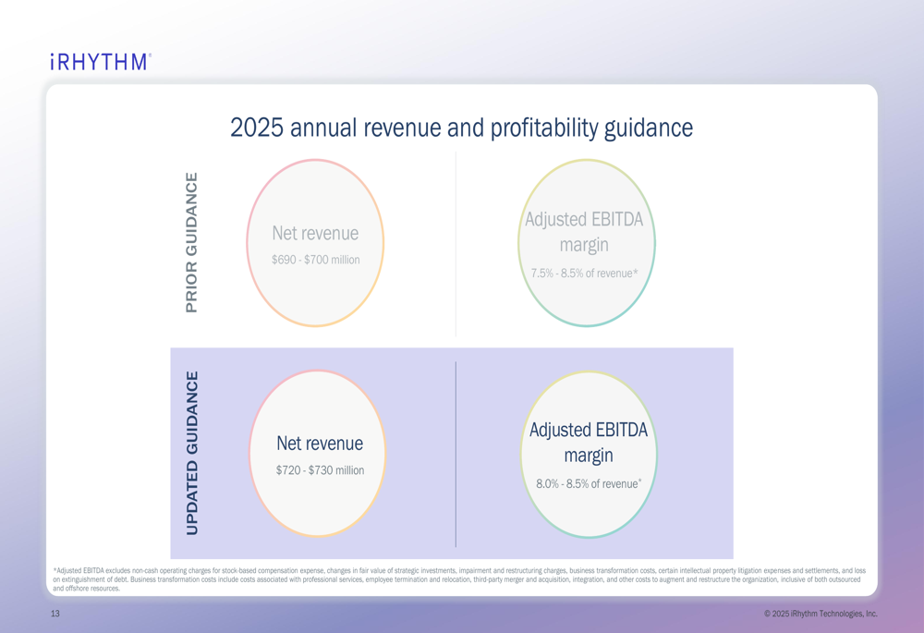The image size is (924, 633).
Task: Click the '$720 - $730 million' value
Action: 320,470
